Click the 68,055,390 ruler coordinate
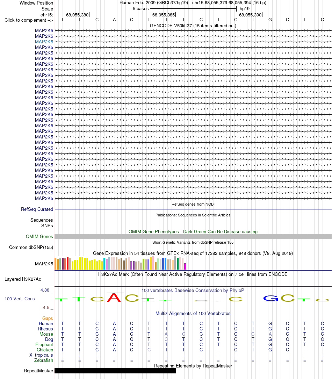The image size is (332, 379). pos(250,15)
